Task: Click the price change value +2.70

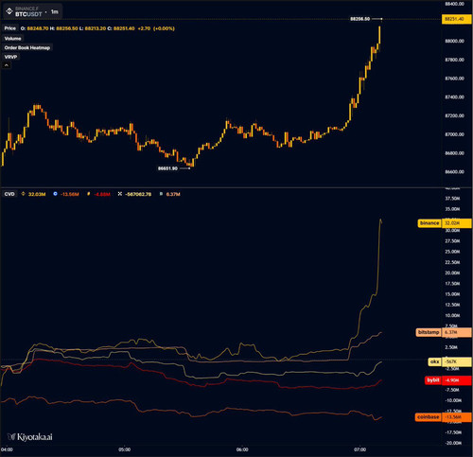Action: [x=144, y=28]
